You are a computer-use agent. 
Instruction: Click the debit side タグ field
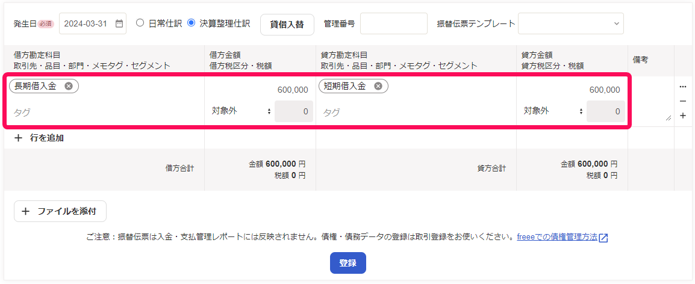102,112
